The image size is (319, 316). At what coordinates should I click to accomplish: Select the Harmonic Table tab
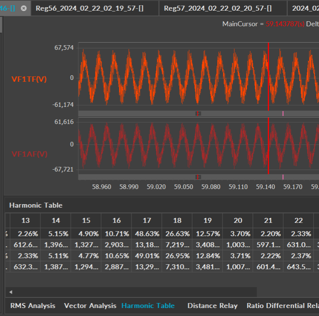click(x=148, y=306)
